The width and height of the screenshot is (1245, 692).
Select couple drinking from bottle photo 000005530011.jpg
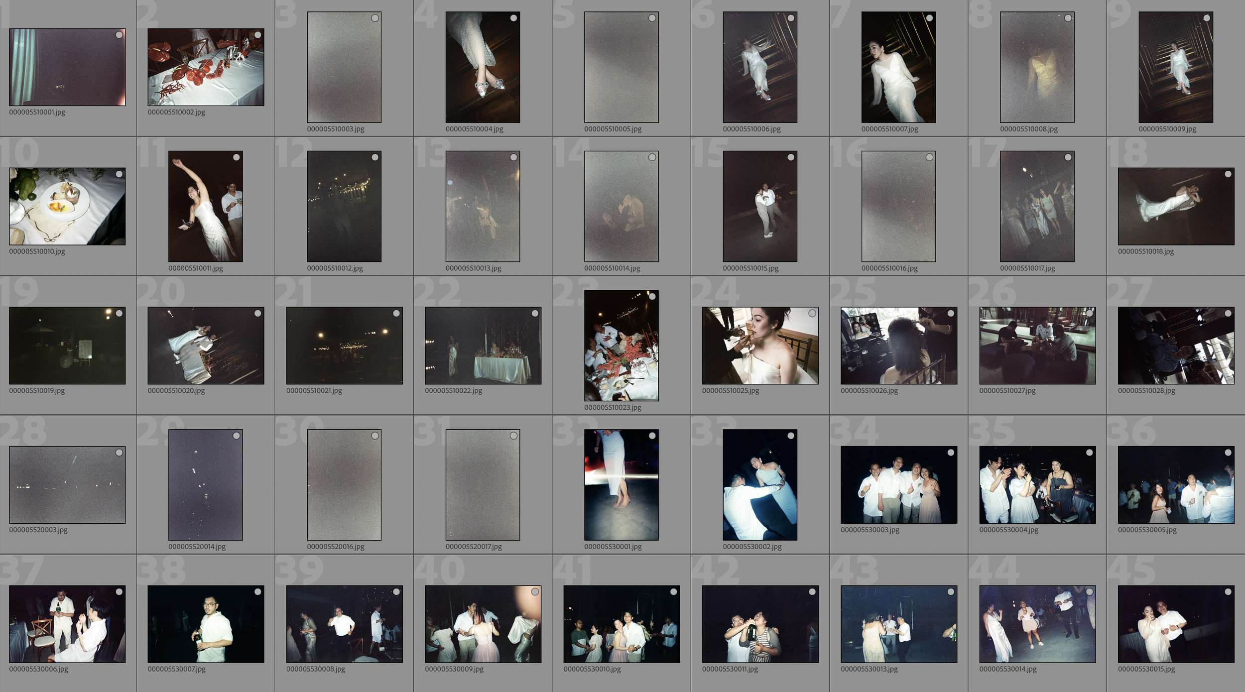(x=759, y=624)
